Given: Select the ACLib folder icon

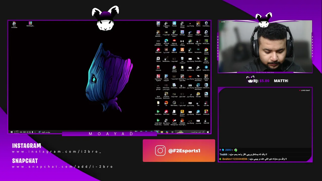Looking at the screenshot, I should click(x=182, y=68).
